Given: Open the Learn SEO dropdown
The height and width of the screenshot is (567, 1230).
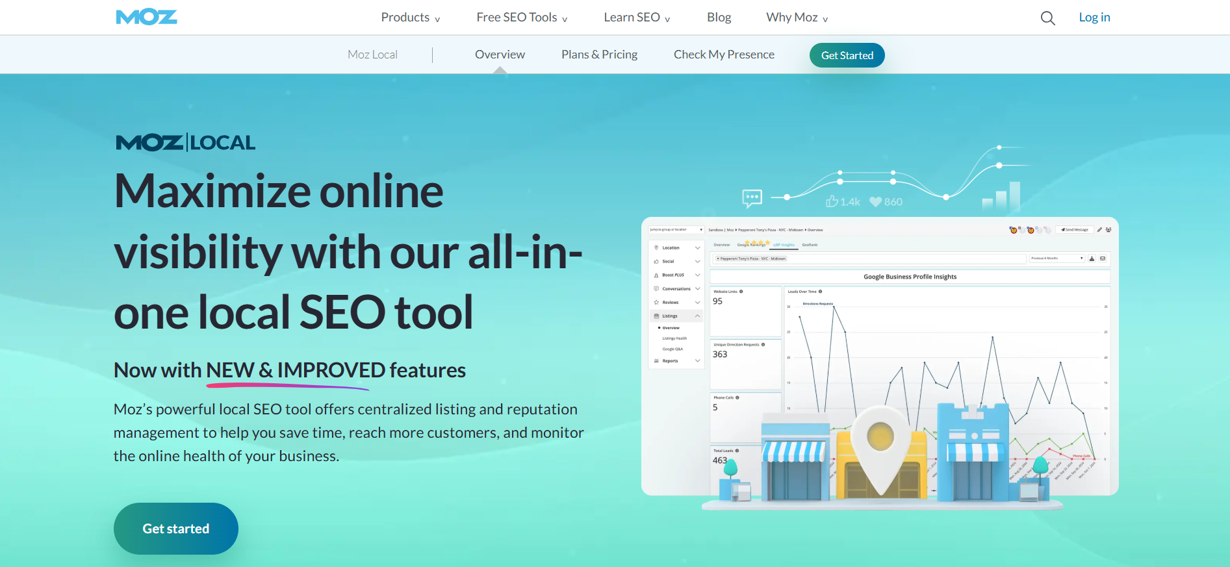Looking at the screenshot, I should tap(636, 18).
